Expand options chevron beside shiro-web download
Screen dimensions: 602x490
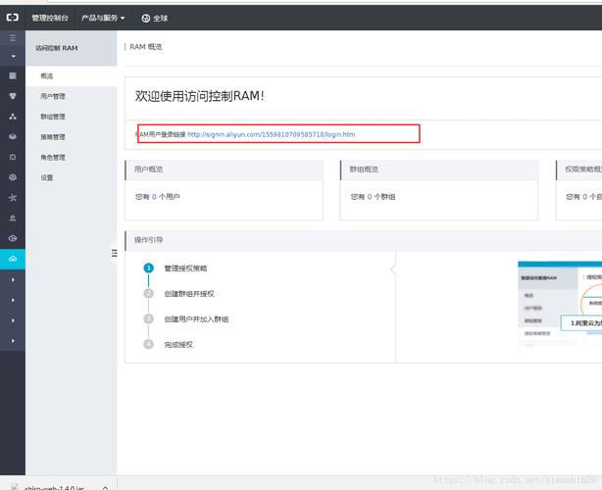[105, 487]
